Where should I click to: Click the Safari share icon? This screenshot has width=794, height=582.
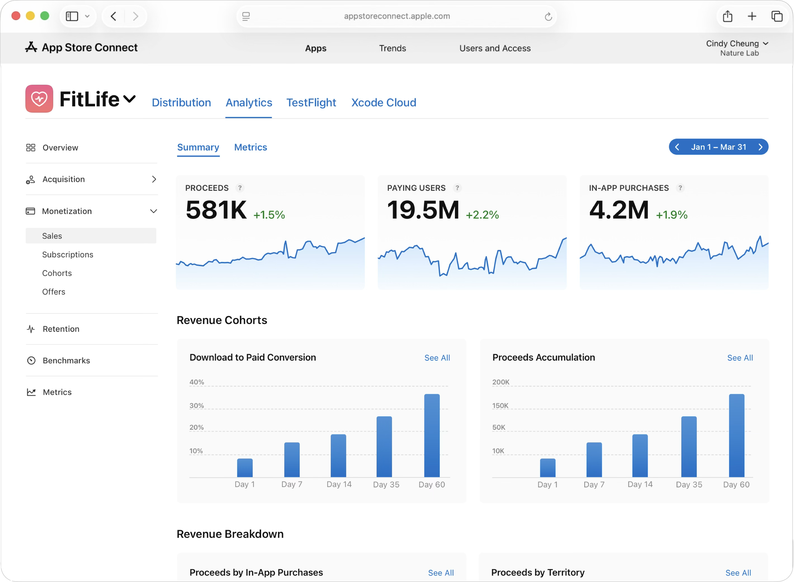(x=727, y=16)
